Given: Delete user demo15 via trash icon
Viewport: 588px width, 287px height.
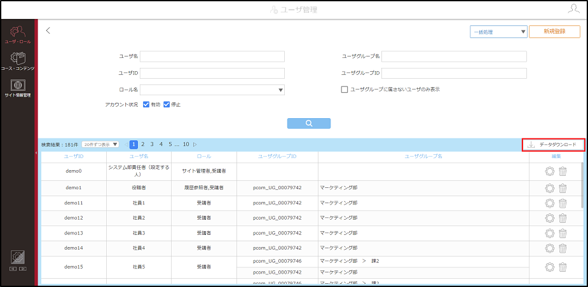Looking at the screenshot, I should coord(563,267).
